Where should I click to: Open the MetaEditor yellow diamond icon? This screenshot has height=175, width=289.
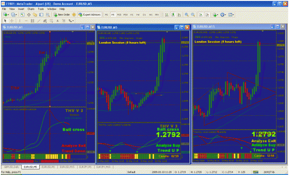point(74,15)
